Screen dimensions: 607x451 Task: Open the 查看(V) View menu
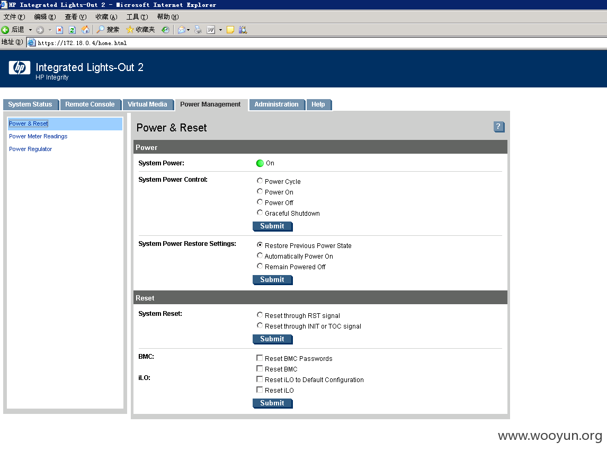click(x=76, y=16)
